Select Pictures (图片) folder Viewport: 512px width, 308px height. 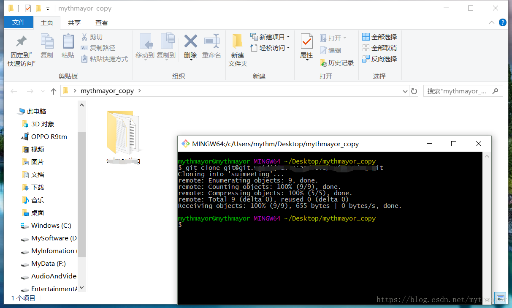point(33,162)
